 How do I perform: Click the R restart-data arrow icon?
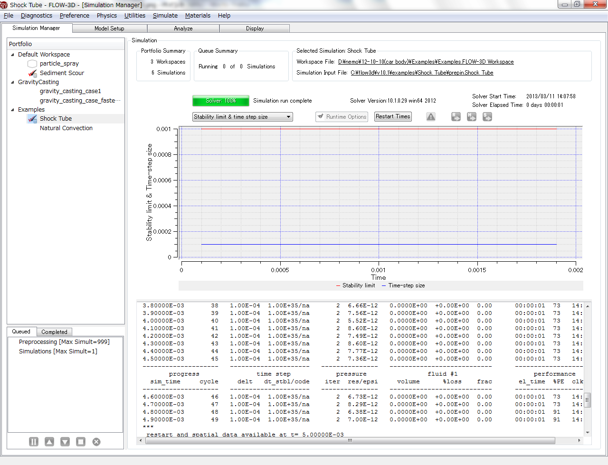456,116
